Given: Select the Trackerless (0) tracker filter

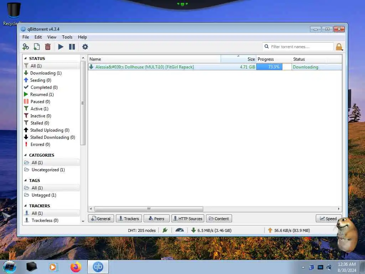Looking at the screenshot, I should point(45,220).
